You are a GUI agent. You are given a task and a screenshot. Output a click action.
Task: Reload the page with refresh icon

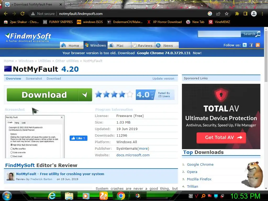click(x=23, y=14)
